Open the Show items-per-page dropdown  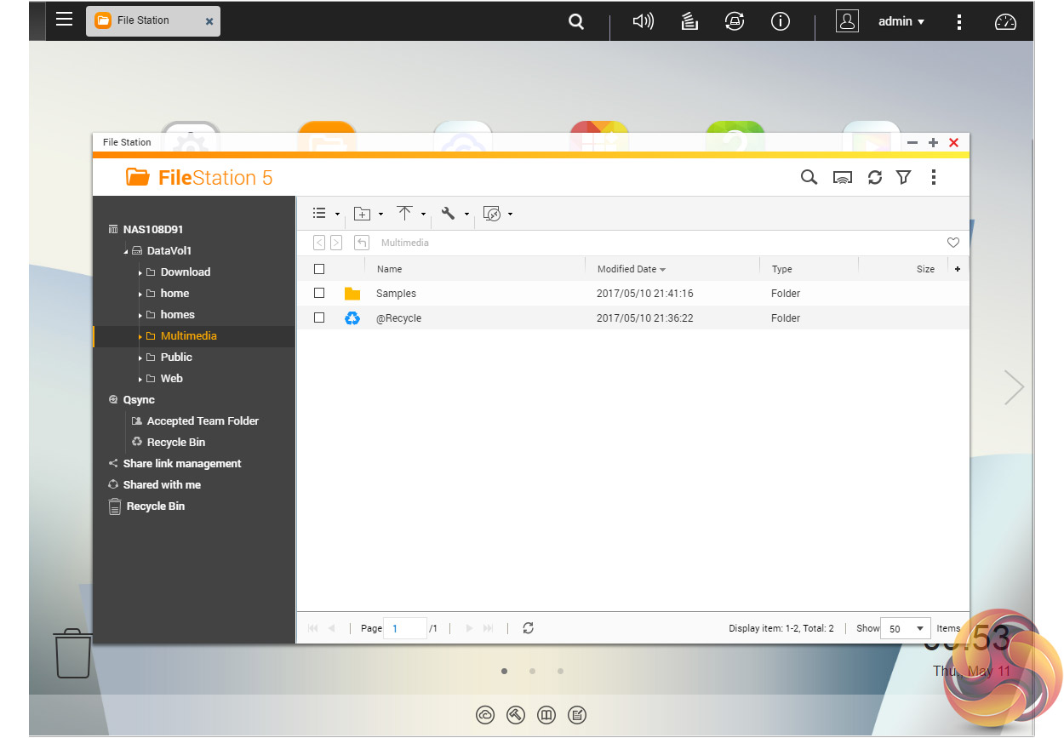coord(905,628)
